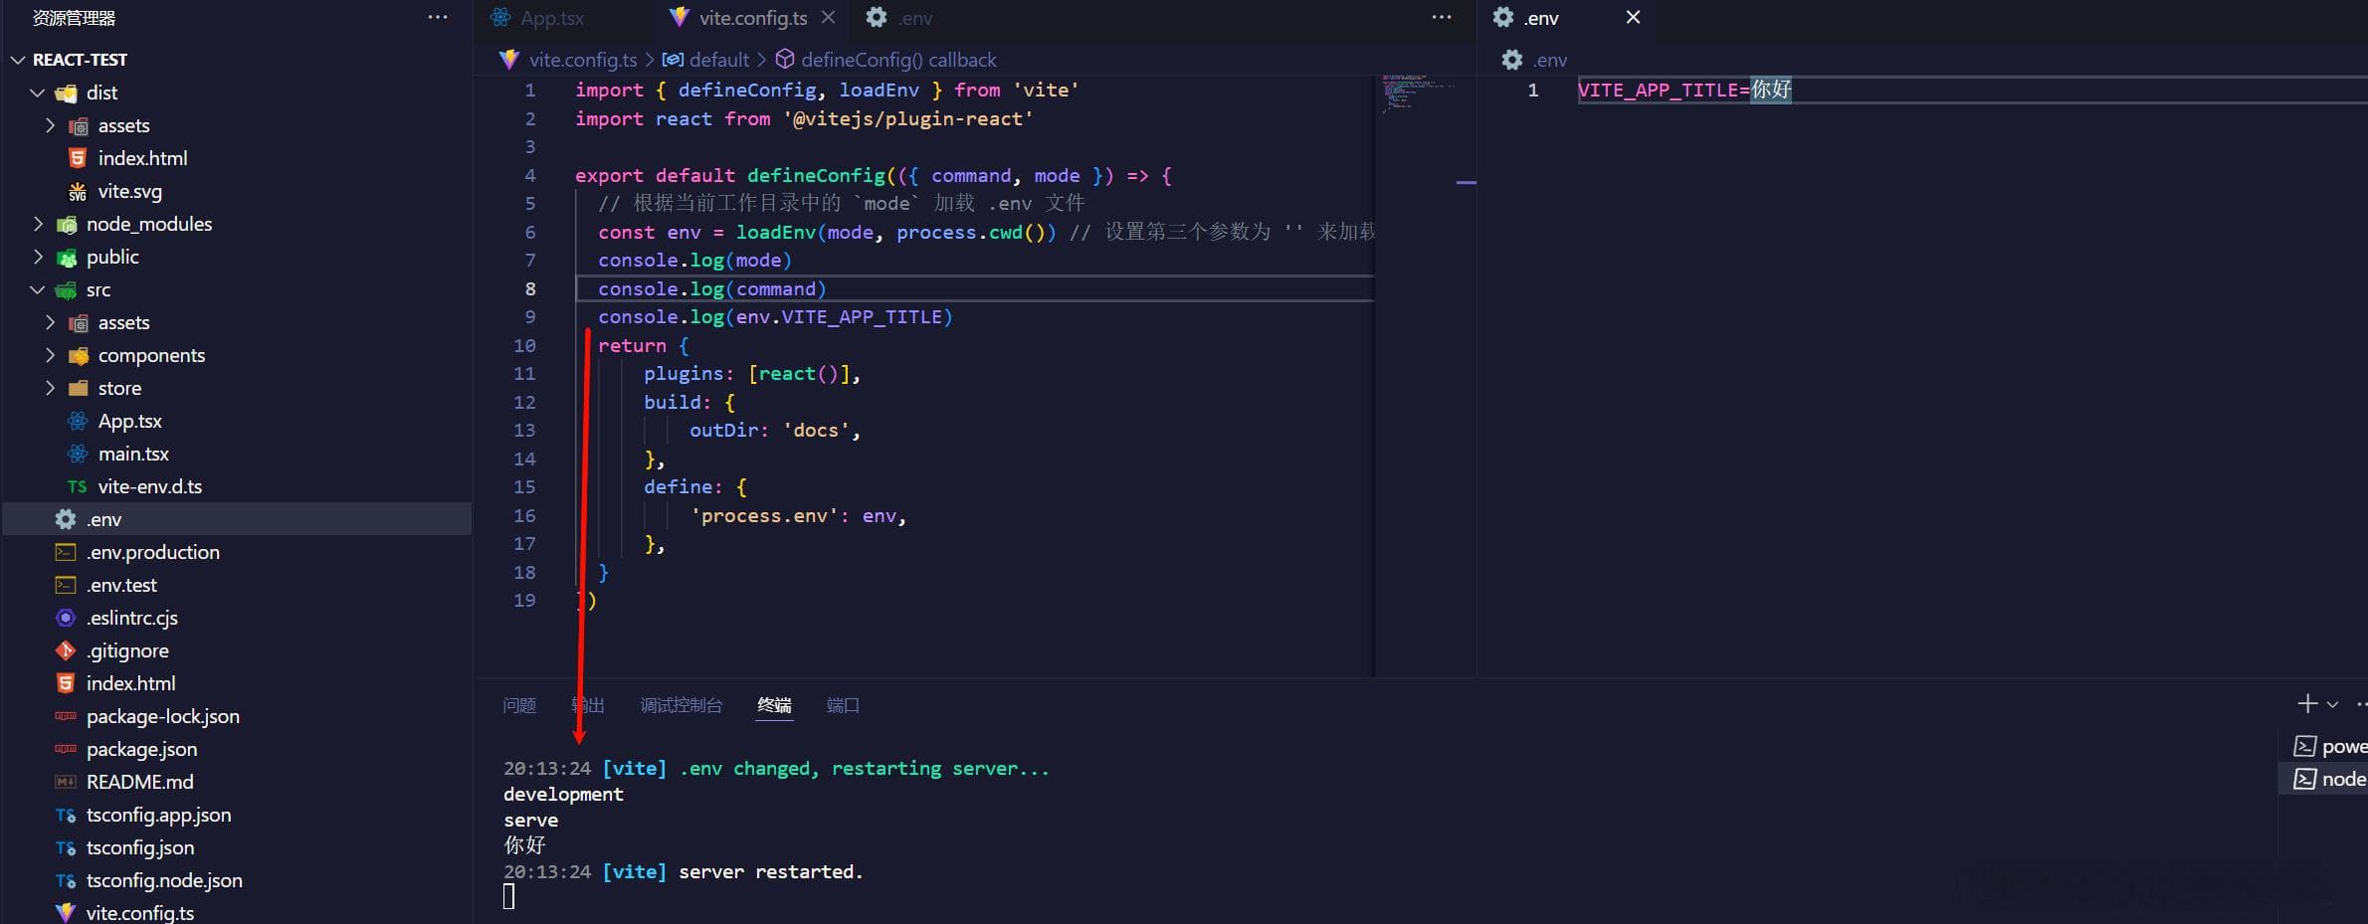
Task: Open .gitignore file
Action: [127, 650]
